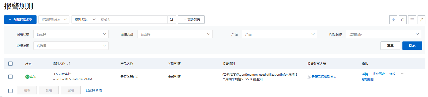Open the 指标名称 监控指标 dropdown
This screenshot has height=97, width=428.
(384, 34)
